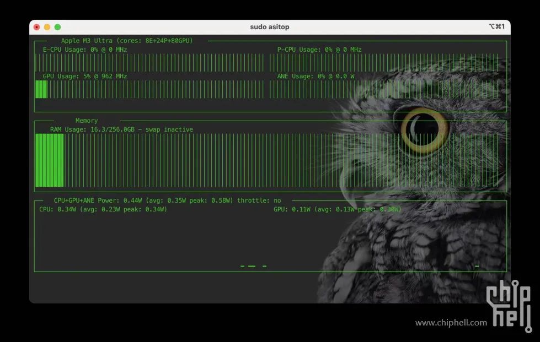Click 'GPU: 0.11W (avg: 0.13W peak: 0.30W)' text
Image resolution: width=540 pixels, height=342 pixels.
(x=338, y=209)
